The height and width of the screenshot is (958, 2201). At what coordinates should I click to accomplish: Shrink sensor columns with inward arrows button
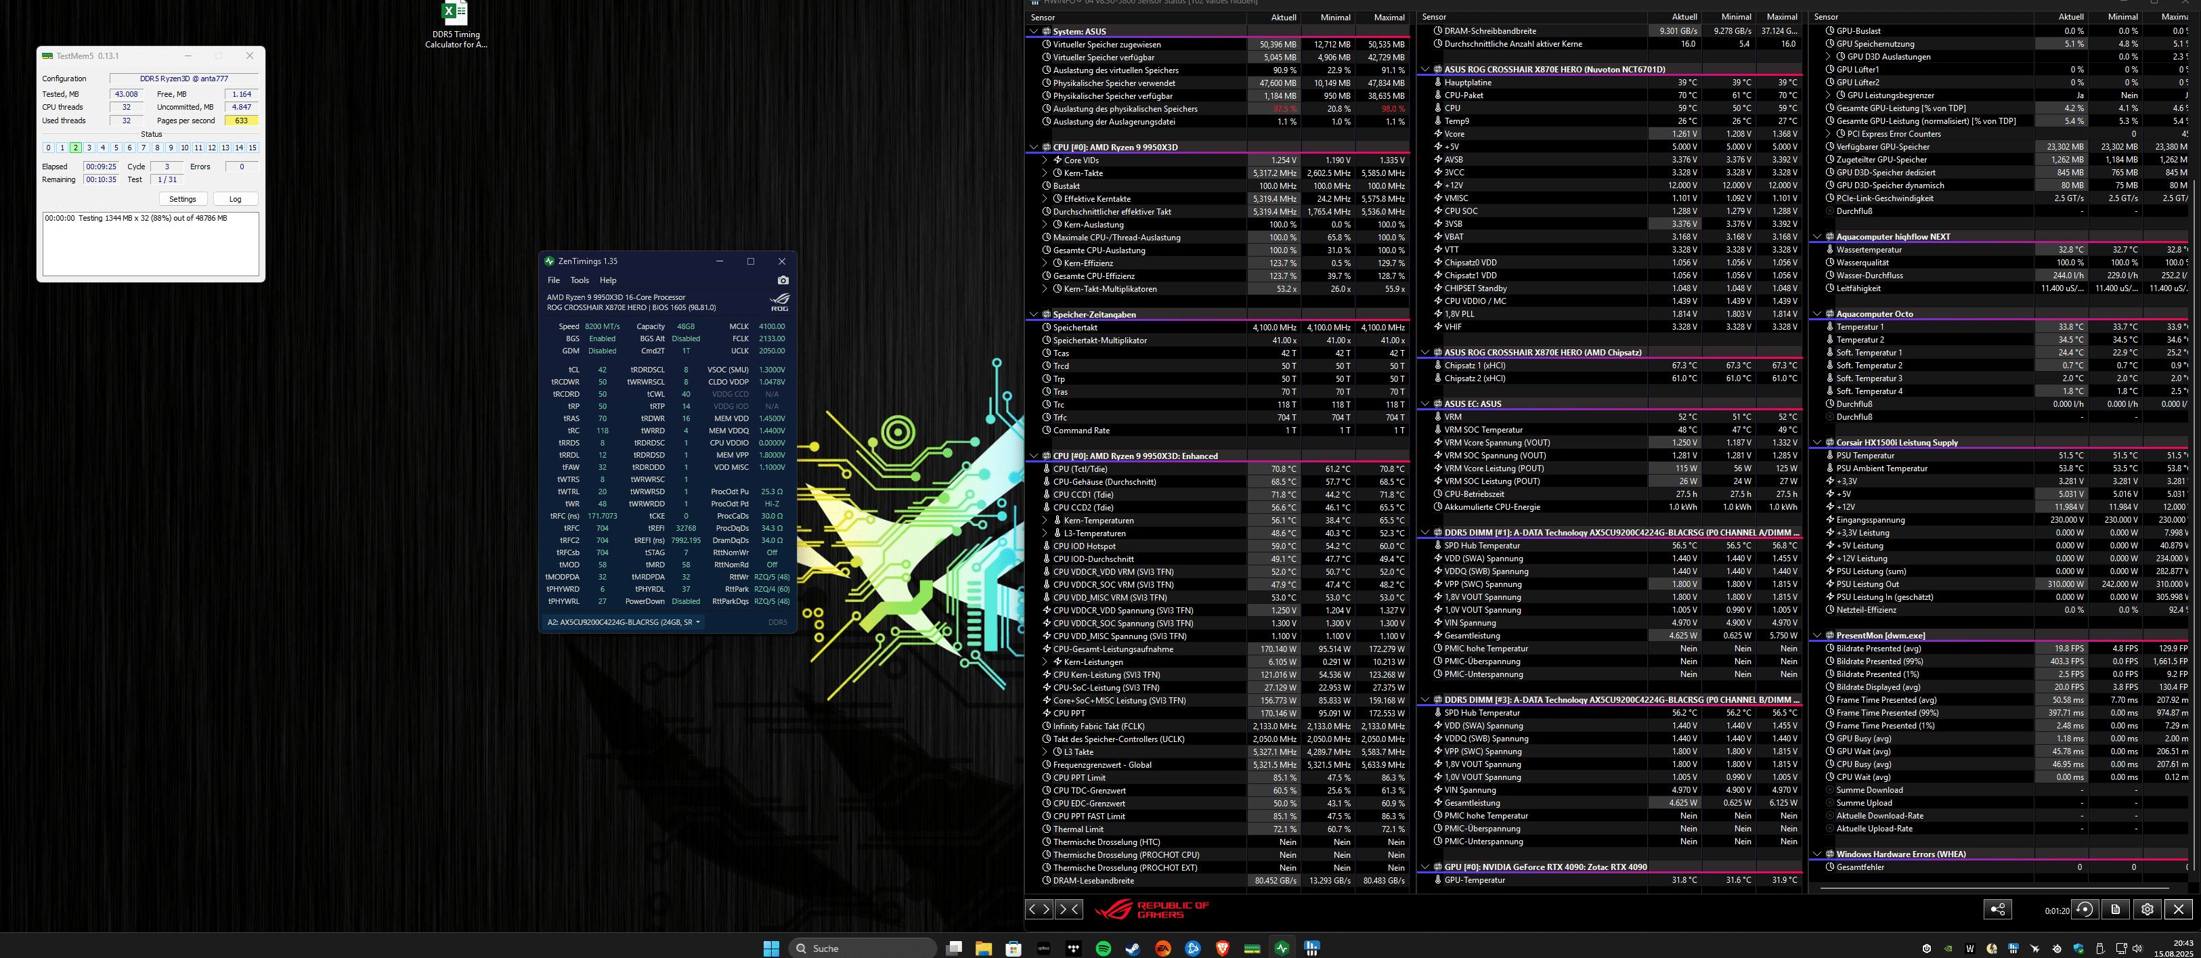pyautogui.click(x=1070, y=909)
